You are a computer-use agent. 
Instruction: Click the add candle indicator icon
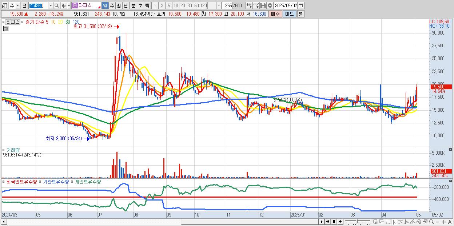(249, 5)
